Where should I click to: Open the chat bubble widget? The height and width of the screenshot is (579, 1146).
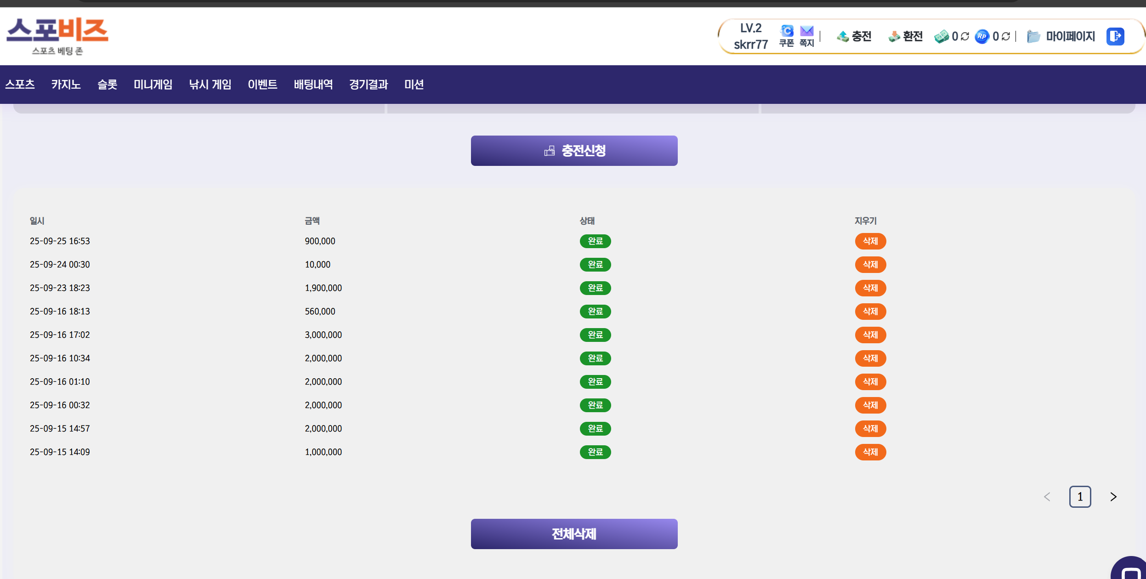pyautogui.click(x=1130, y=572)
